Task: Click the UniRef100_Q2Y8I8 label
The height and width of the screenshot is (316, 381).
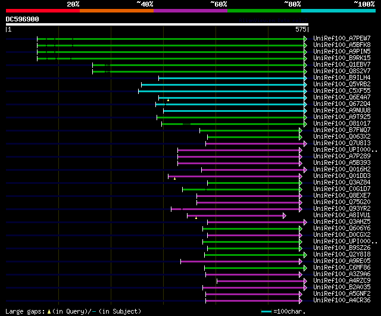Action: pos(342,255)
